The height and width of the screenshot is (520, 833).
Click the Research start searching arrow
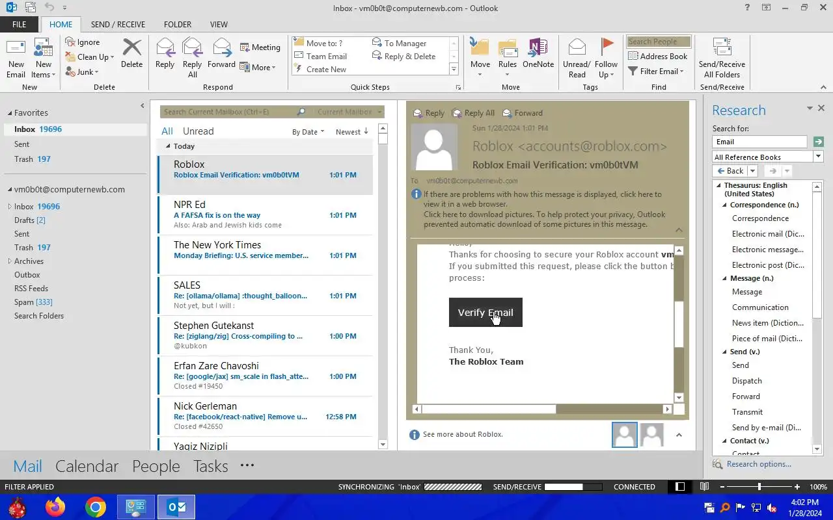818,142
